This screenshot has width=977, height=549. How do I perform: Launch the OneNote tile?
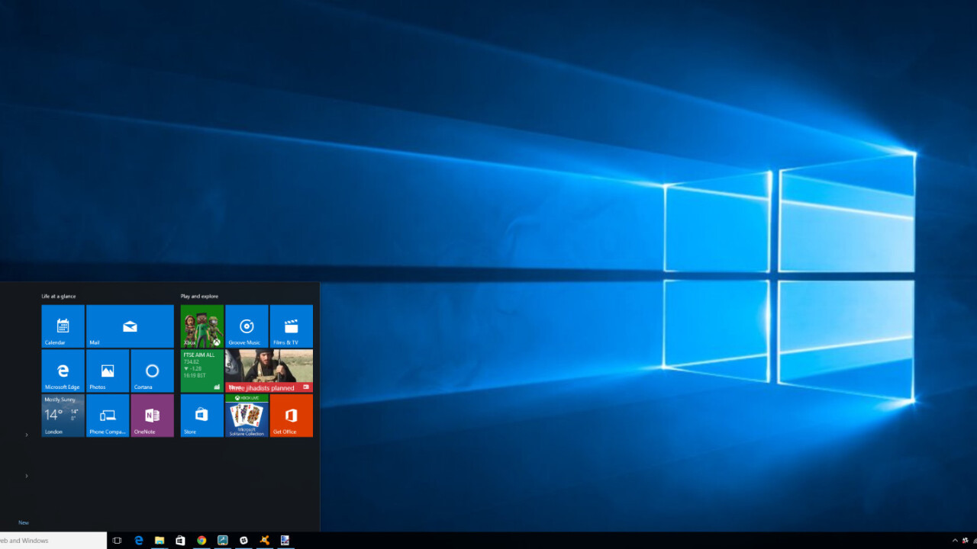152,416
